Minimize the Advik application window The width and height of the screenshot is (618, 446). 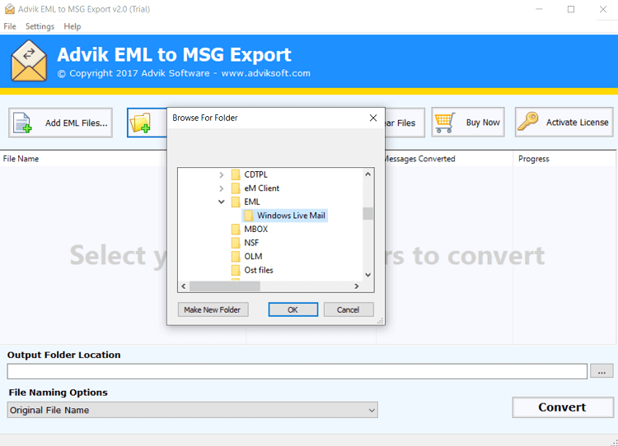539,9
